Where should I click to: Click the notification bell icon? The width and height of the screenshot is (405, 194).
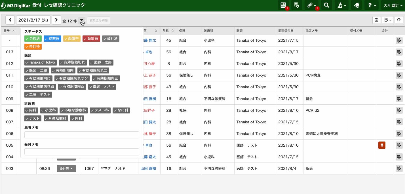click(x=356, y=5)
